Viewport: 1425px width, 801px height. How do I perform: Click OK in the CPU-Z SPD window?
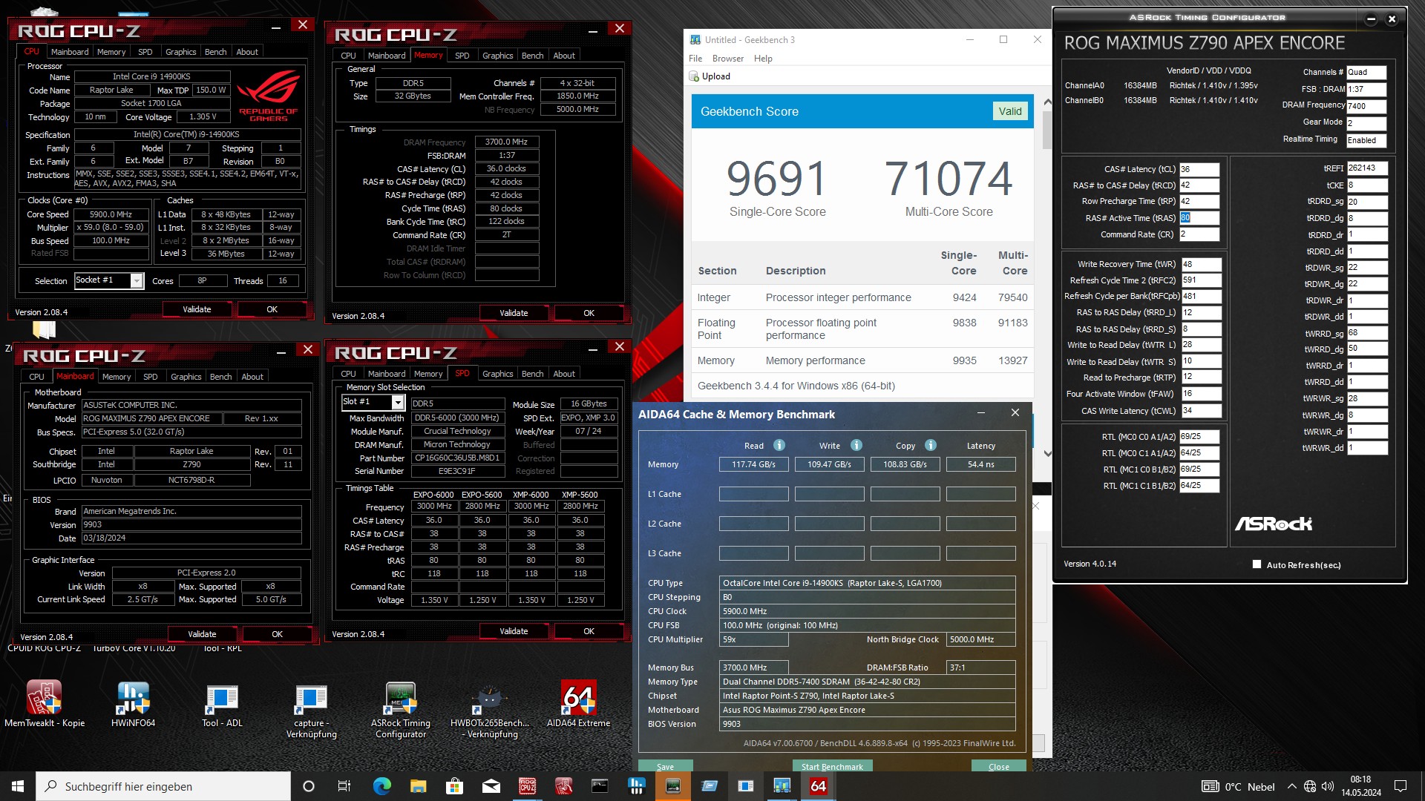coord(589,631)
